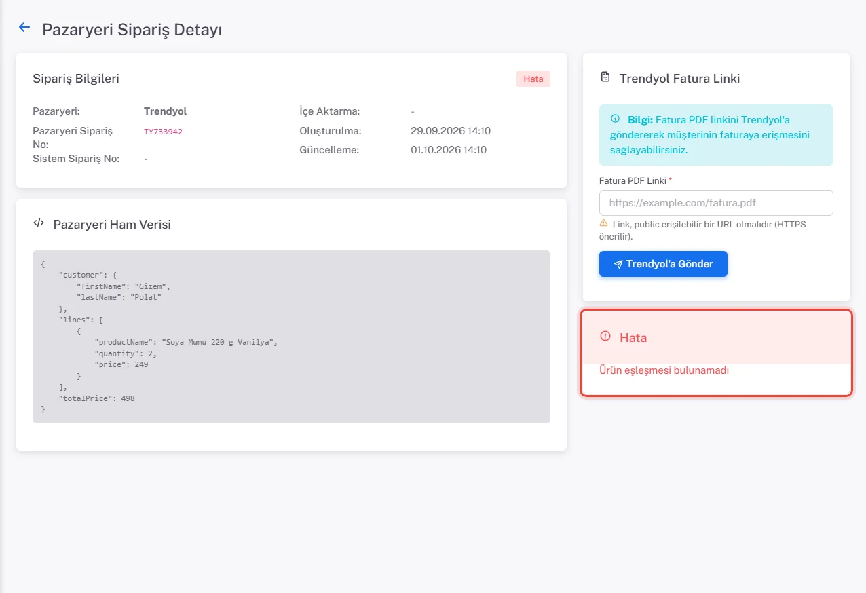This screenshot has height=593, width=866.
Task: Click the "quantity": 2 line in raw data
Action: pyautogui.click(x=126, y=353)
